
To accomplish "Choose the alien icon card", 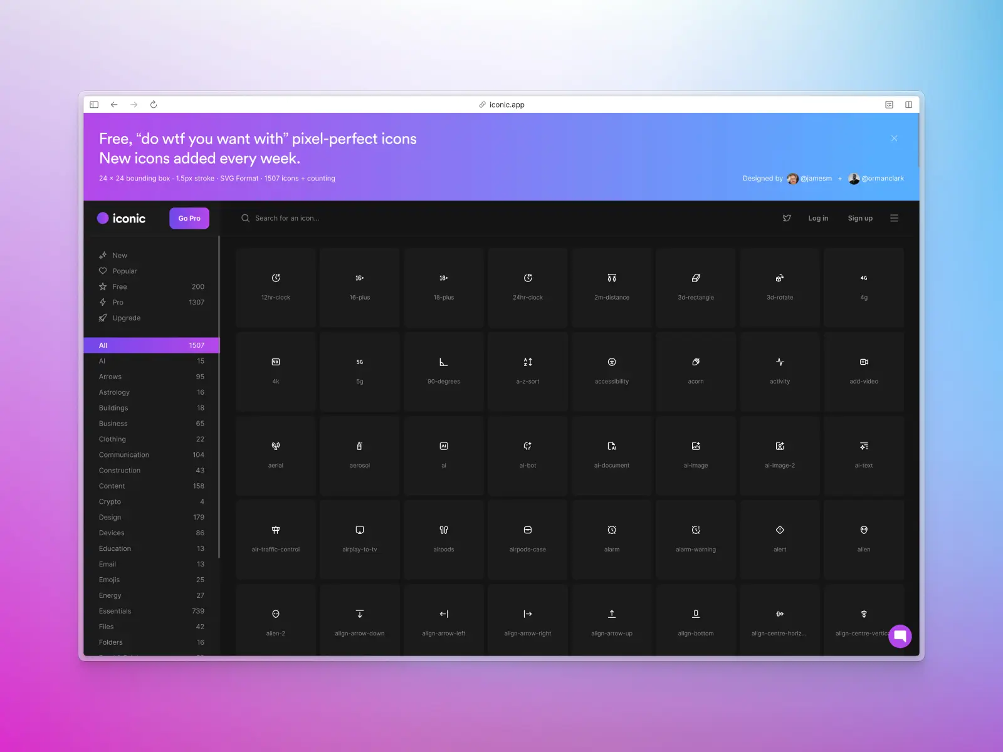I will point(864,540).
